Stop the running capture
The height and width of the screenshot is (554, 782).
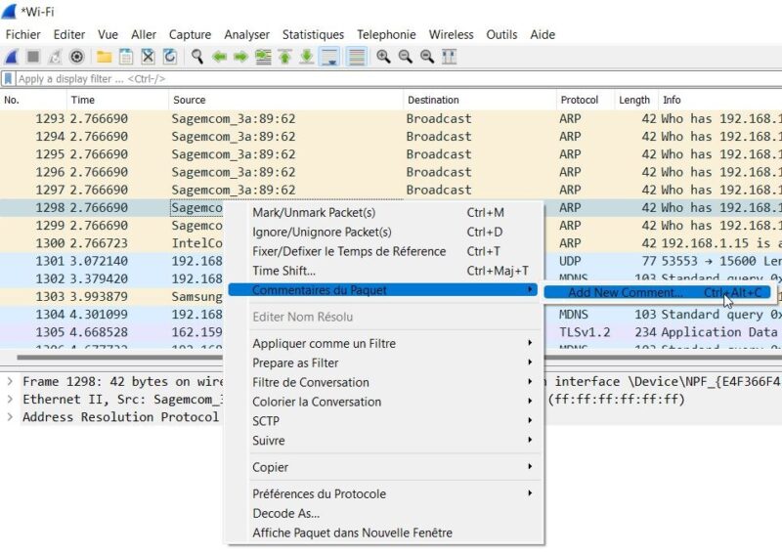[33, 57]
